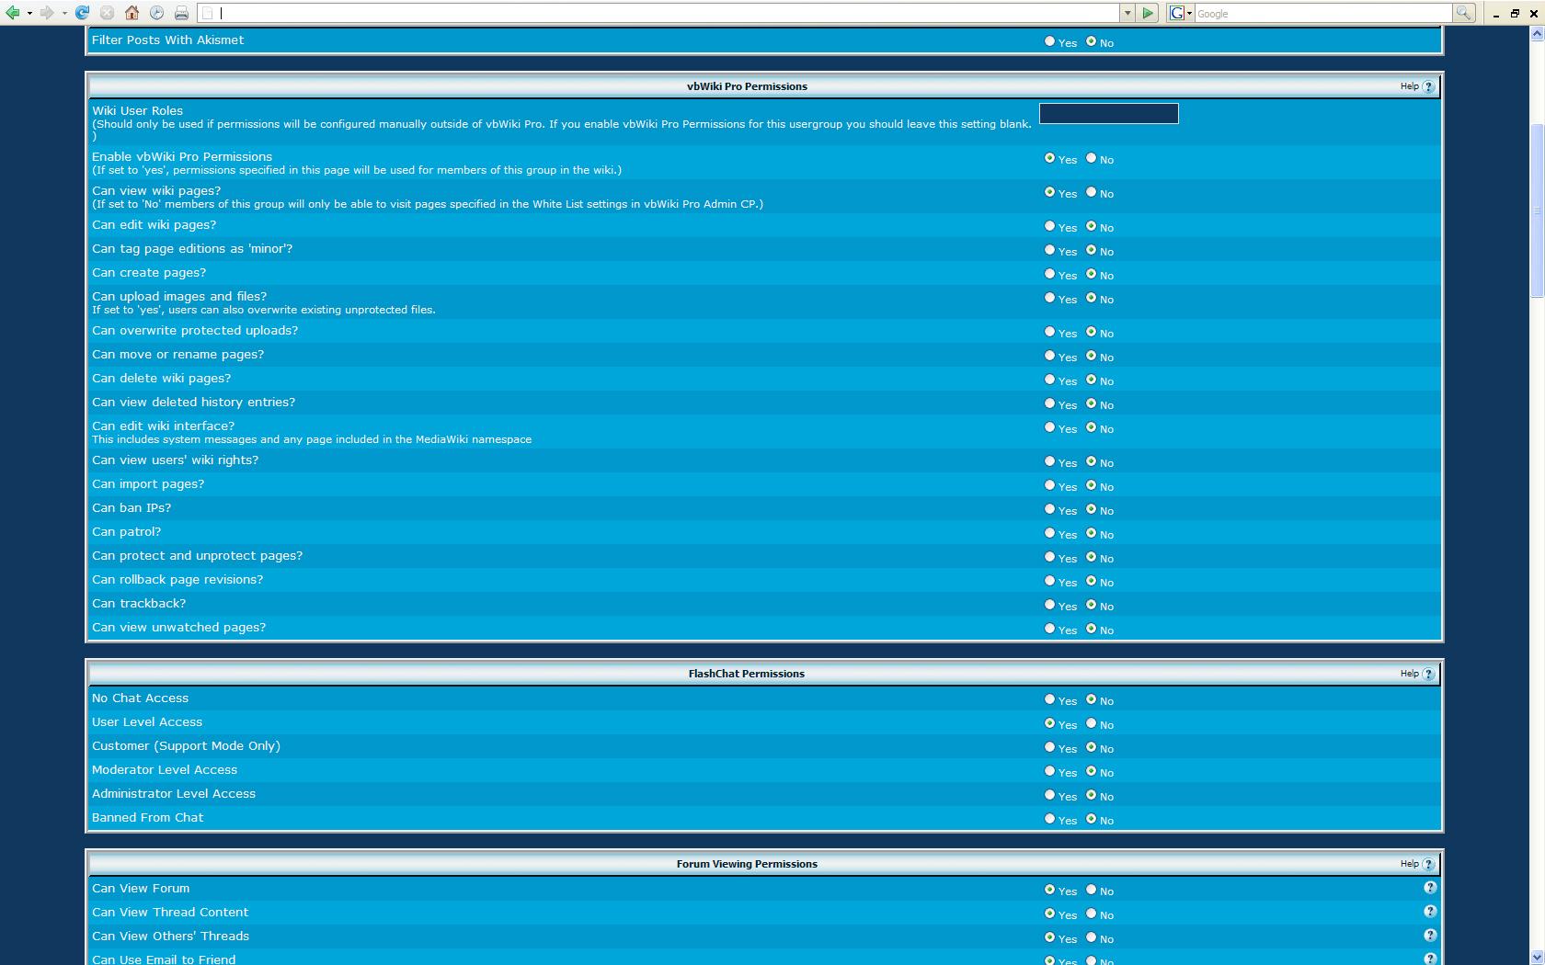Click the search magnifier icon
Screen dimensions: 1545x965
1463,13
